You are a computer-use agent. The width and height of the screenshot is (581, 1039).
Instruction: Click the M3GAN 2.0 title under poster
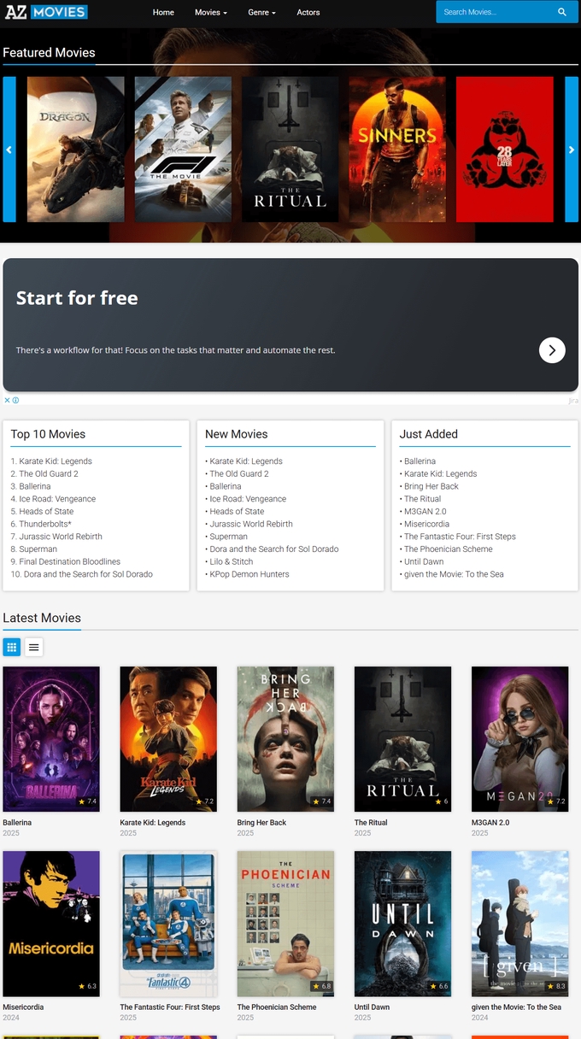click(x=490, y=823)
